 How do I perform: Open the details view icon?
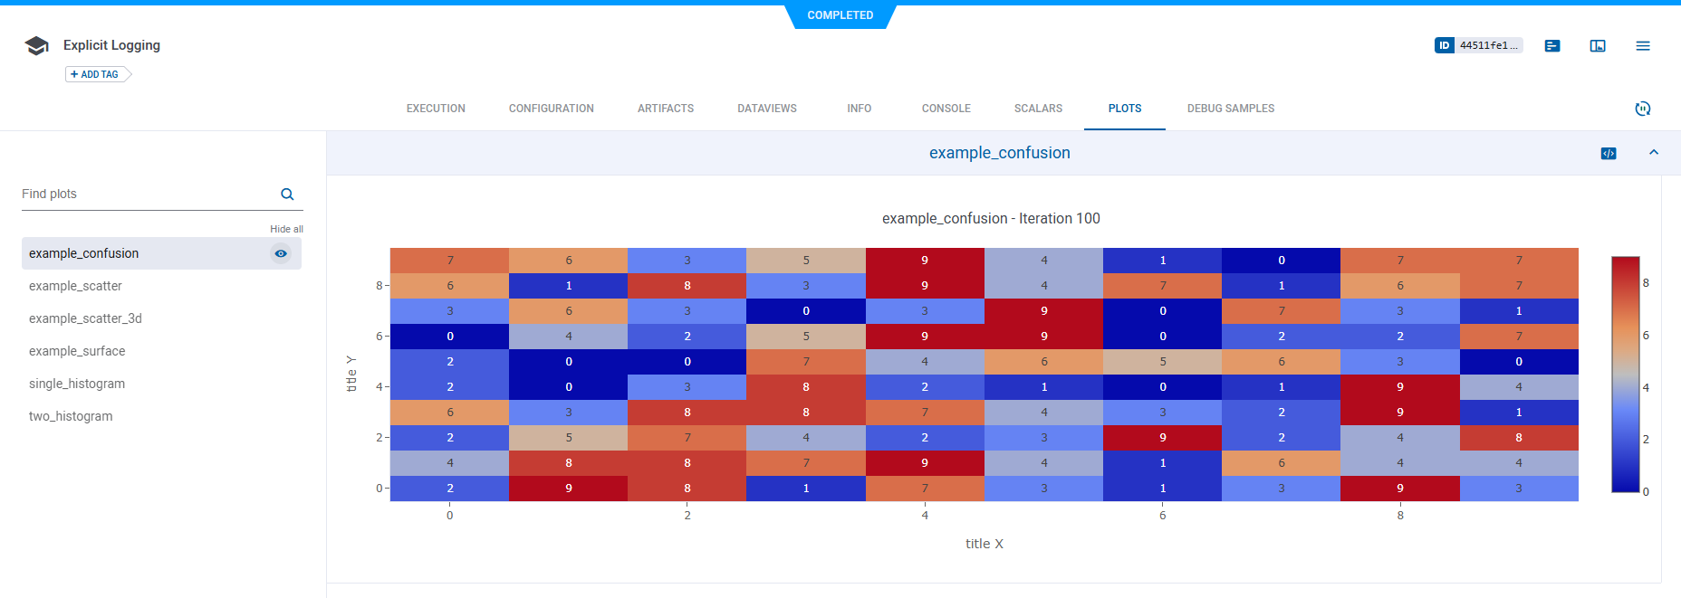1552,46
